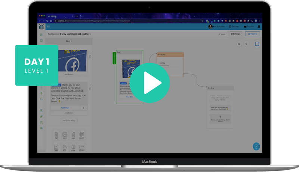This screenshot has width=299, height=172.
Task: Click Yes I Want inside Step 1 node
Action: coord(129,97)
